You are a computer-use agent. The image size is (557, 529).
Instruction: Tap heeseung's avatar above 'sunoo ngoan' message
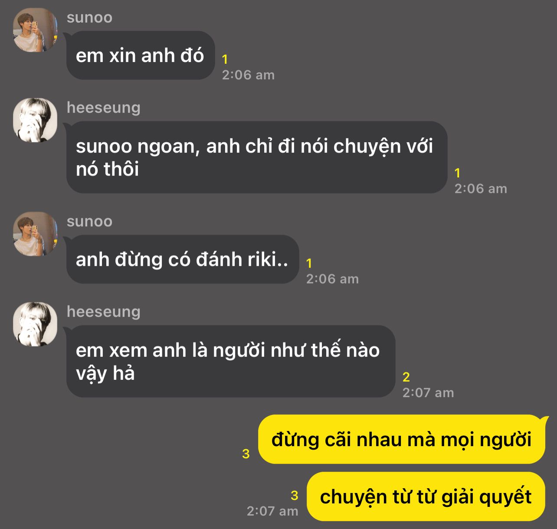pyautogui.click(x=35, y=120)
